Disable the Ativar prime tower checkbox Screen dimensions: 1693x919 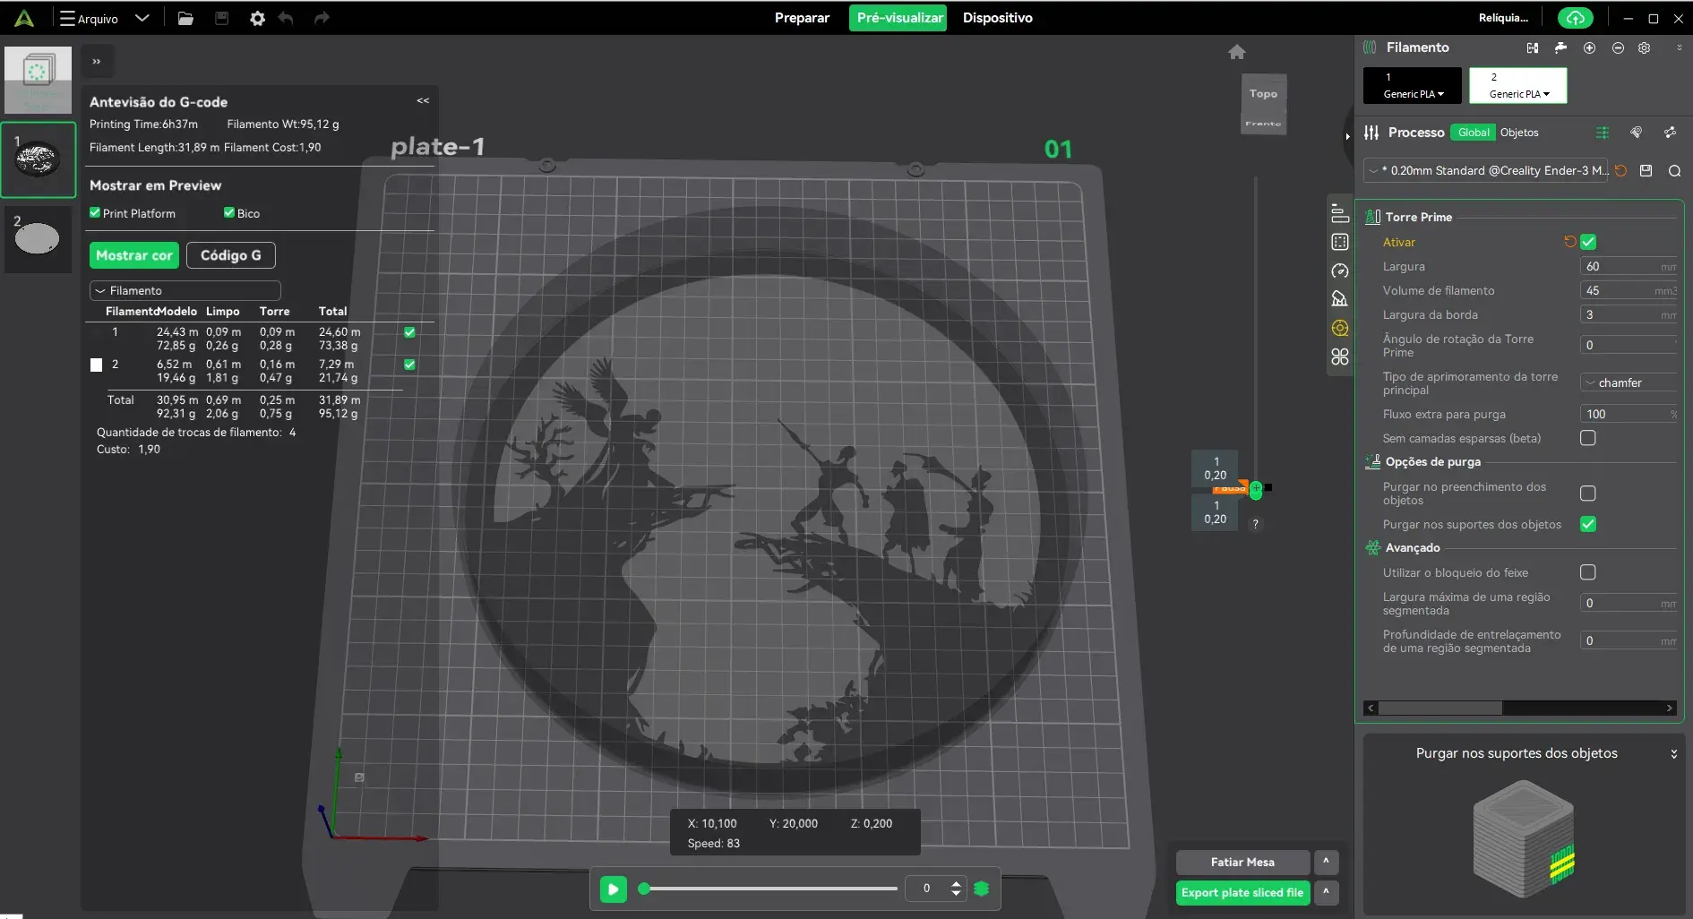click(x=1588, y=242)
